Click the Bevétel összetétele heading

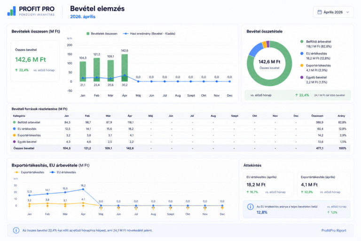265,32
